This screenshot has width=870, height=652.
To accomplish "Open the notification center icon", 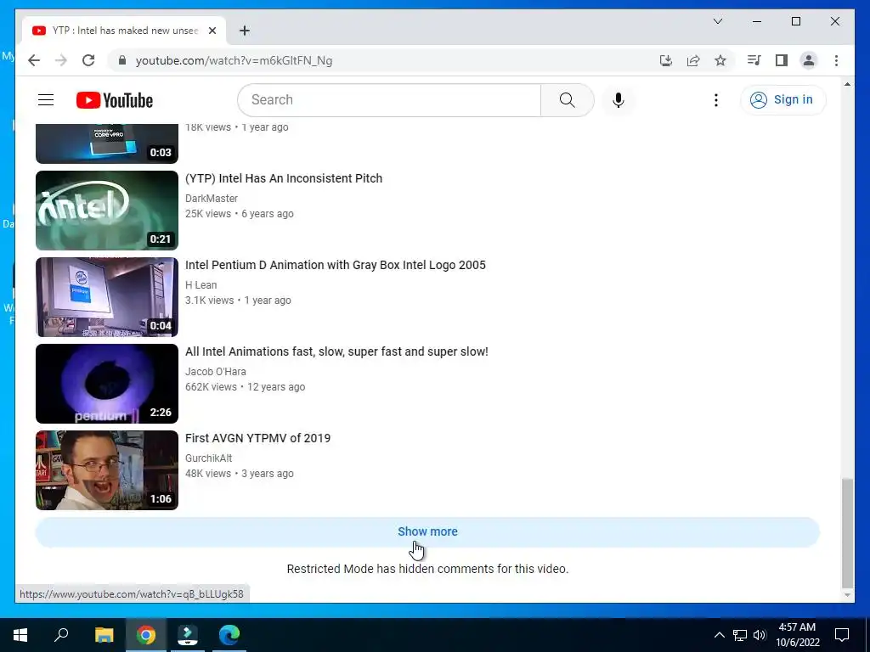I will [842, 635].
